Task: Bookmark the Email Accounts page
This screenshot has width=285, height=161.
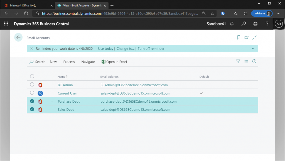Action: [239, 37]
